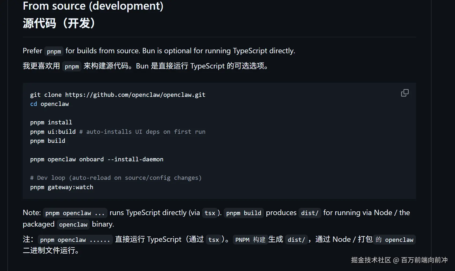Click the inline pnpm code badge
Screen dimensions: 455x271
point(54,51)
